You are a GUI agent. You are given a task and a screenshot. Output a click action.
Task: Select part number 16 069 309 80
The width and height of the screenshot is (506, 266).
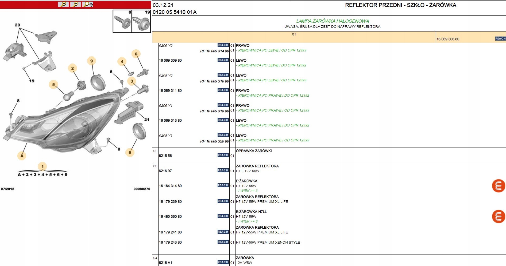pos(170,61)
